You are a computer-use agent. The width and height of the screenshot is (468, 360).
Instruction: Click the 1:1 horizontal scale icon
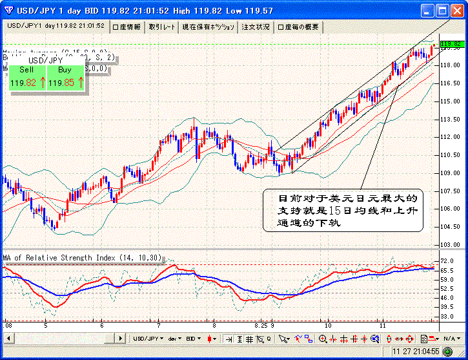pyautogui.click(x=400, y=339)
